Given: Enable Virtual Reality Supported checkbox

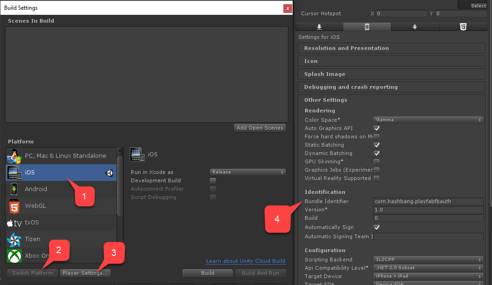Looking at the screenshot, I should coord(377,178).
